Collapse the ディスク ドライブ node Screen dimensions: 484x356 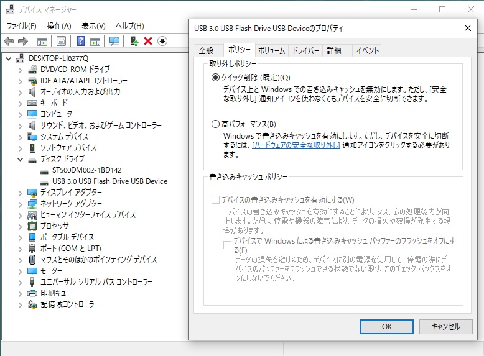[x=20, y=159]
